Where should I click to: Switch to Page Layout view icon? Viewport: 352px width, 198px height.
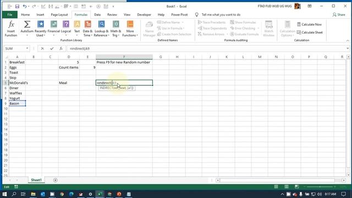coord(287,187)
